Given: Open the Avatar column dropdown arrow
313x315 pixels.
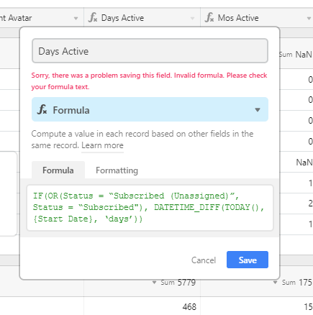Looking at the screenshot, I should [76, 18].
